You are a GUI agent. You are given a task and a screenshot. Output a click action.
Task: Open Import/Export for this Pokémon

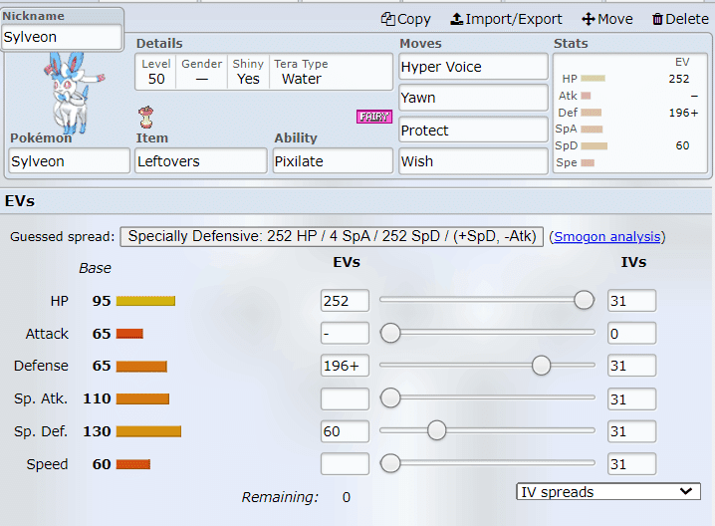click(x=506, y=19)
